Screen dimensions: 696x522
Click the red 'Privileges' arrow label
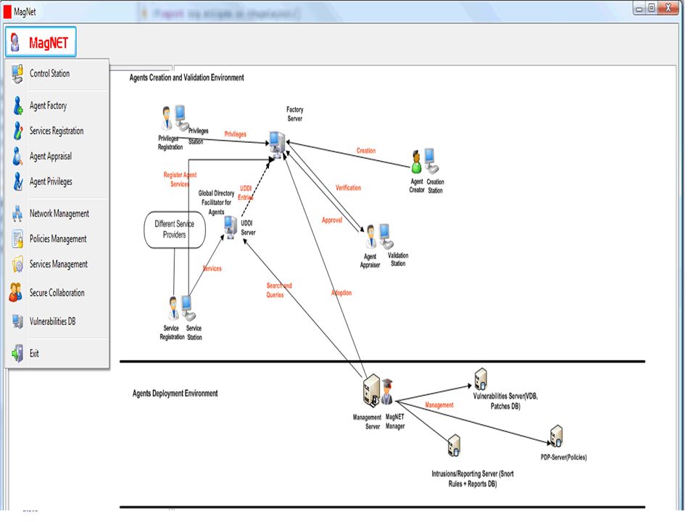coord(235,134)
